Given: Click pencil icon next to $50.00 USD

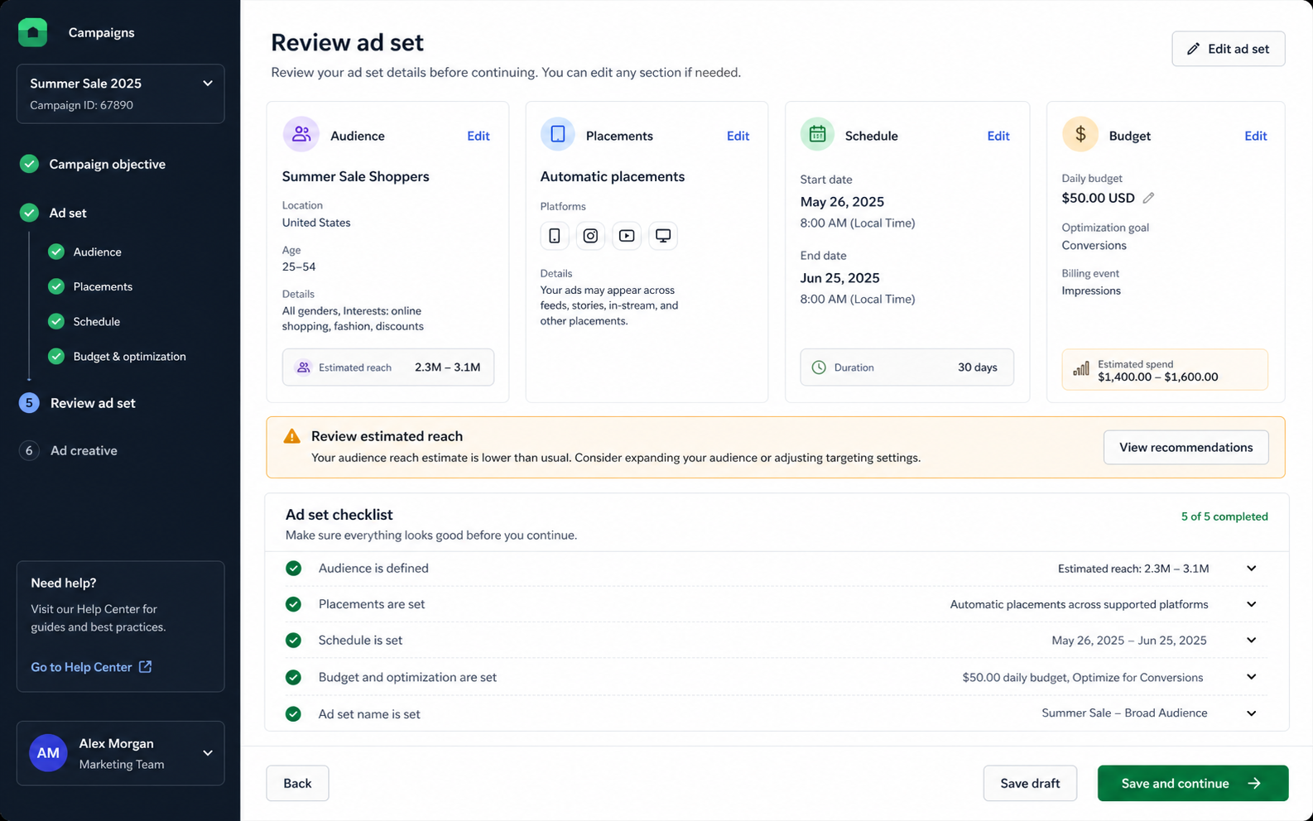Looking at the screenshot, I should [1148, 198].
